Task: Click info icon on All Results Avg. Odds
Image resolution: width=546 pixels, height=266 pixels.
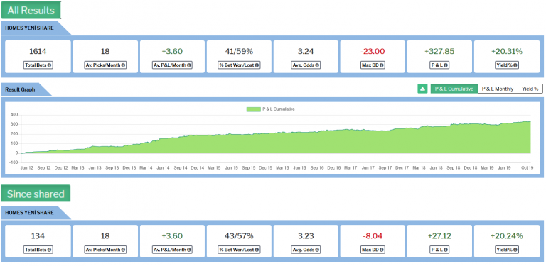Action: pos(317,65)
